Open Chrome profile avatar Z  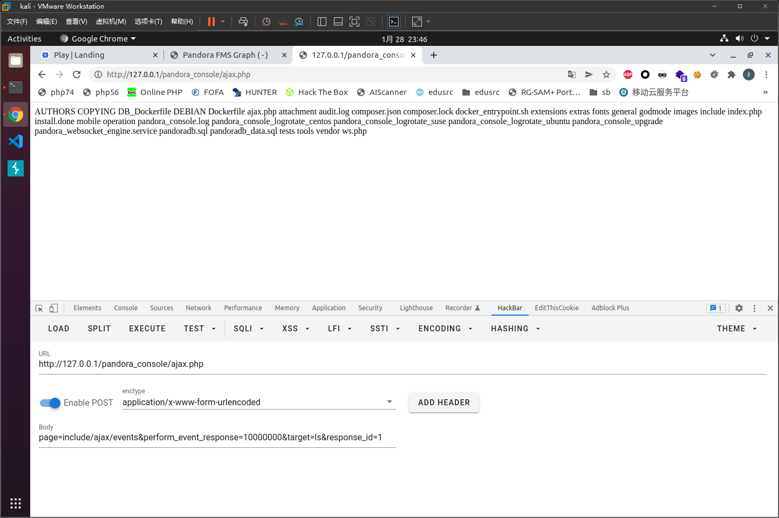pyautogui.click(x=749, y=74)
